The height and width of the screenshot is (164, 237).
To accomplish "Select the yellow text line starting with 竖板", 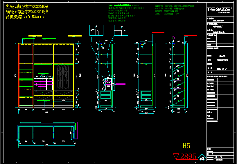I will pos(27,7).
